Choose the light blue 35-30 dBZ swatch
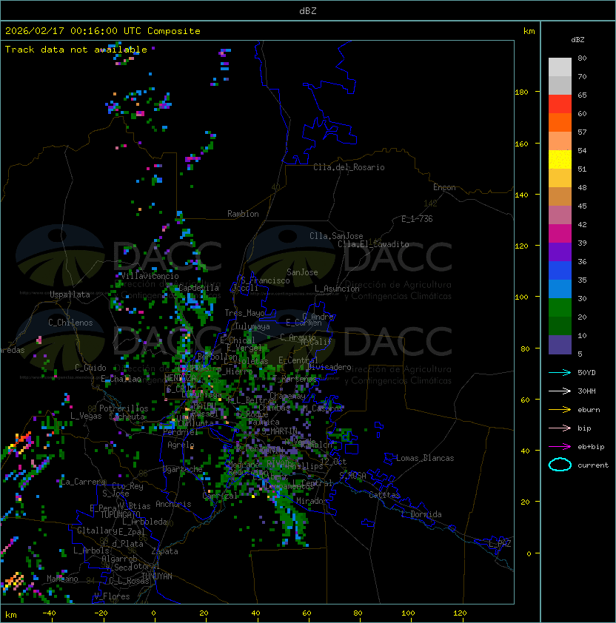This screenshot has height=623, width=616. pos(560,289)
